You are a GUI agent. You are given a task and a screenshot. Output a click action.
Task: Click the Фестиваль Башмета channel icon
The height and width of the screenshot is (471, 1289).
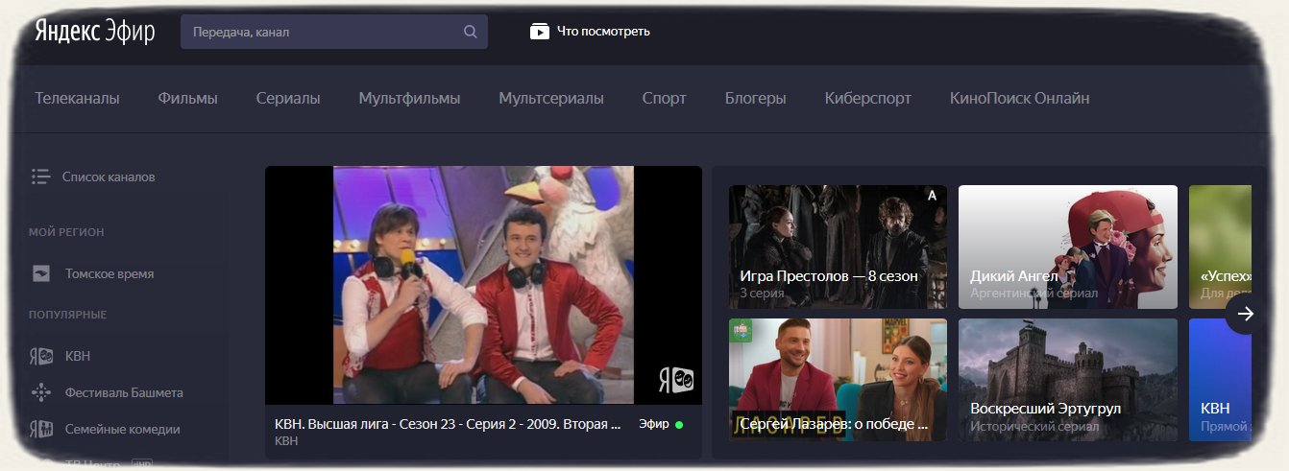pos(40,392)
